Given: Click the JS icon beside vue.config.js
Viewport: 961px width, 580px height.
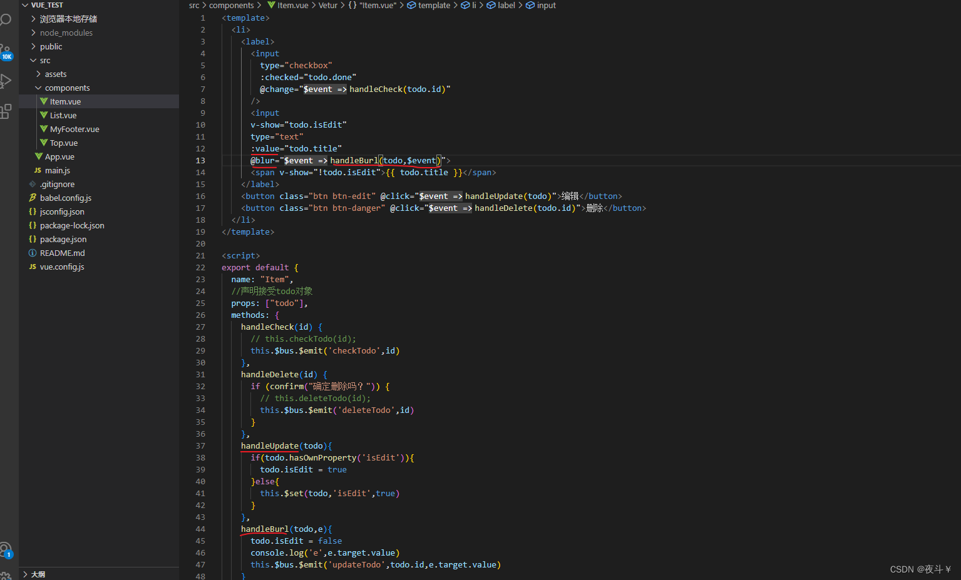Looking at the screenshot, I should (33, 267).
